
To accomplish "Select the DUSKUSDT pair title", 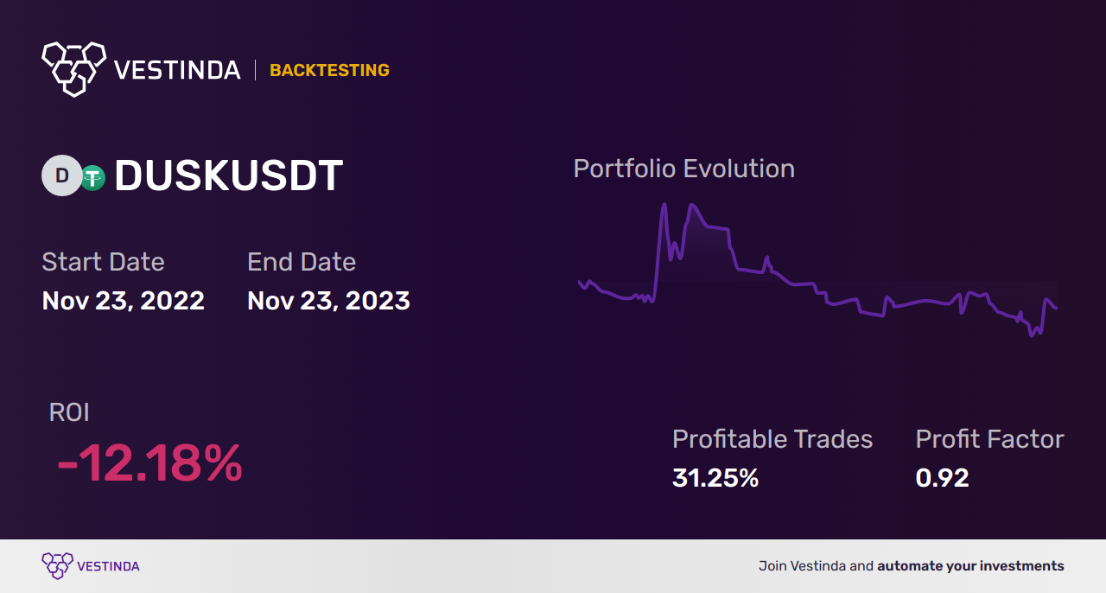I will click(229, 176).
